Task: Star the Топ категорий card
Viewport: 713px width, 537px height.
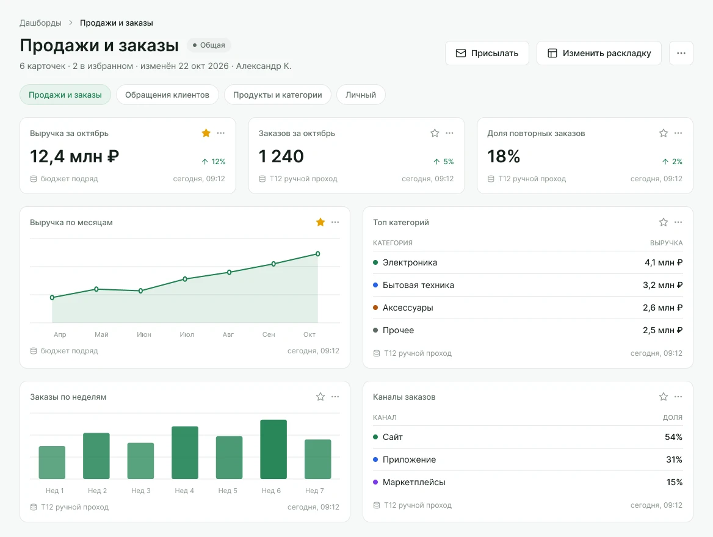Action: [x=664, y=222]
